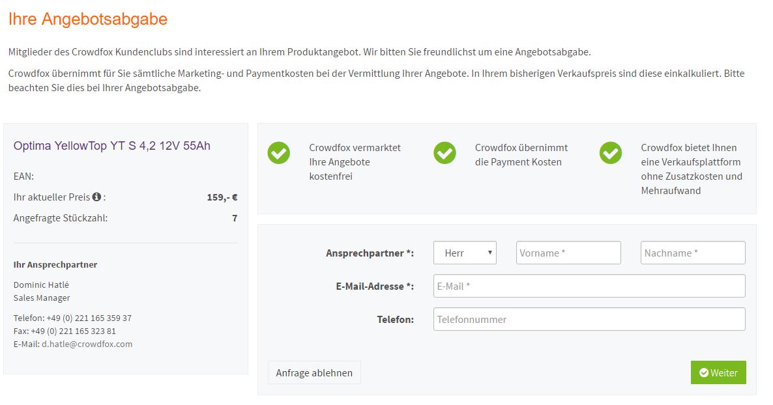Click the Fax: +49 (0) 221 165 323 81 line
773x405 pixels.
(x=65, y=331)
